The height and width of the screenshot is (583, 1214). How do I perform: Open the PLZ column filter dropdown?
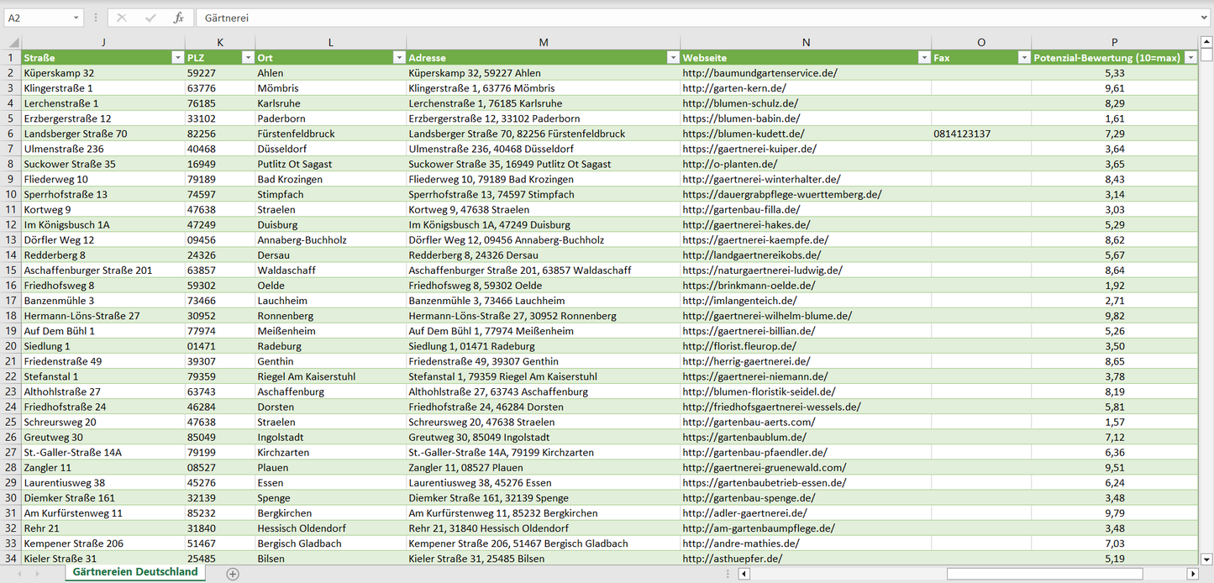coord(247,58)
